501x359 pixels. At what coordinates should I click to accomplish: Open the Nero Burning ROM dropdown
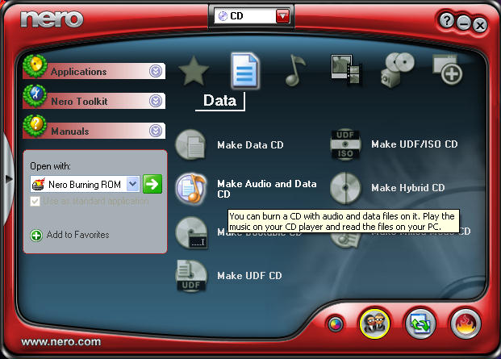tap(133, 184)
